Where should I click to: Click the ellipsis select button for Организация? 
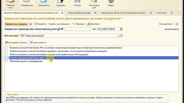click(x=118, y=35)
